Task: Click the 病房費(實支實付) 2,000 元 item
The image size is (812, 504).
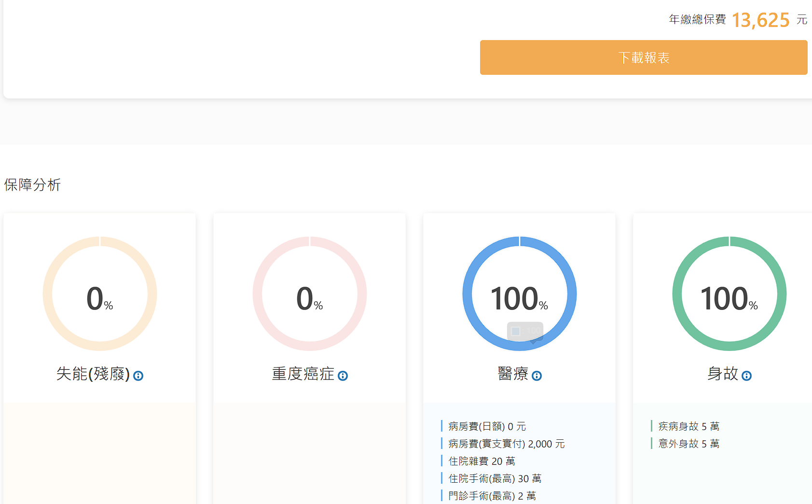Action: tap(506, 444)
